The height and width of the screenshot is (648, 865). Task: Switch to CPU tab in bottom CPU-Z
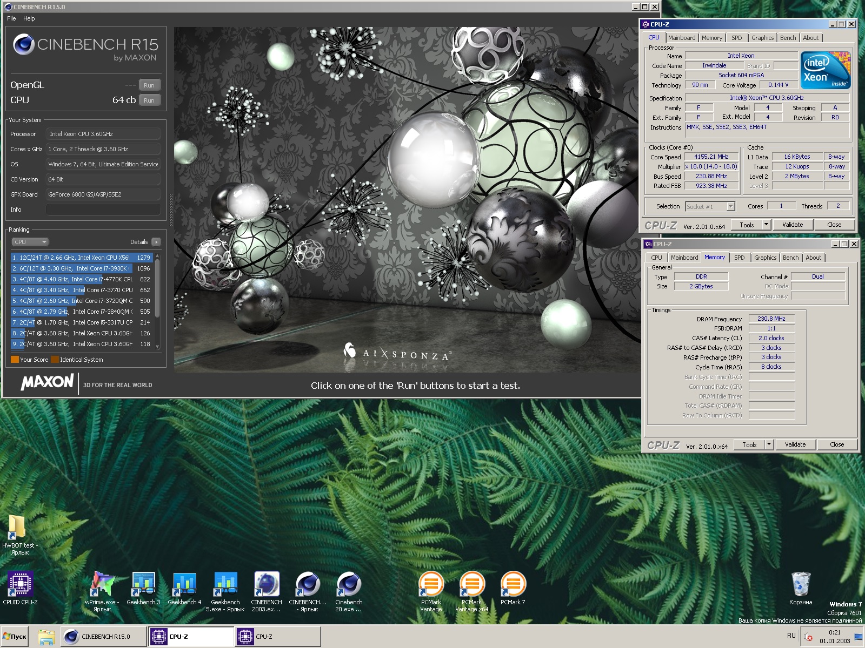click(656, 258)
